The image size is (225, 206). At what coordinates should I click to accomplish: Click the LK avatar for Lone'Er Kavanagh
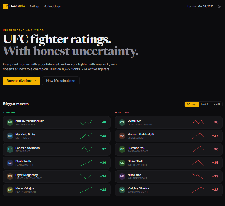tap(10, 149)
